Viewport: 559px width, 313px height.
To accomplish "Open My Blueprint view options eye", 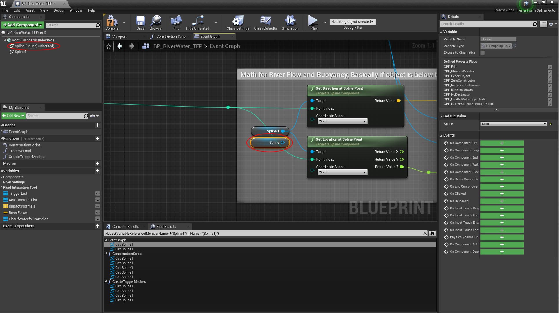I will pos(94,116).
